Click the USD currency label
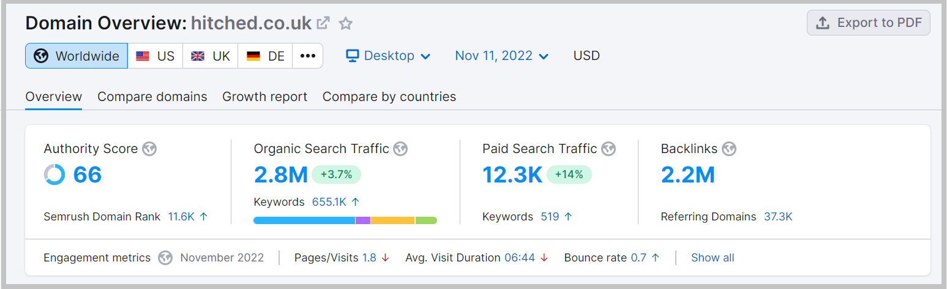The height and width of the screenshot is (289, 947). (x=586, y=56)
